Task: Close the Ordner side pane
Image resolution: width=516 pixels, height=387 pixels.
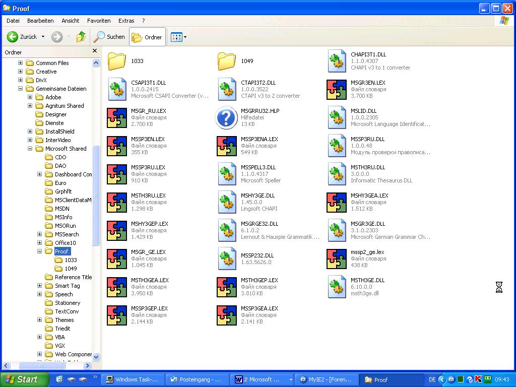Action: click(95, 51)
